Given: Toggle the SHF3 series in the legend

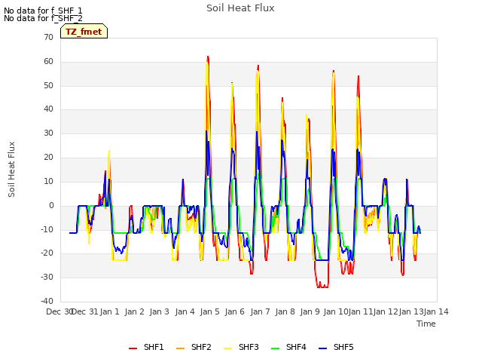Looking at the screenshot, I should pyautogui.click(x=241, y=347).
